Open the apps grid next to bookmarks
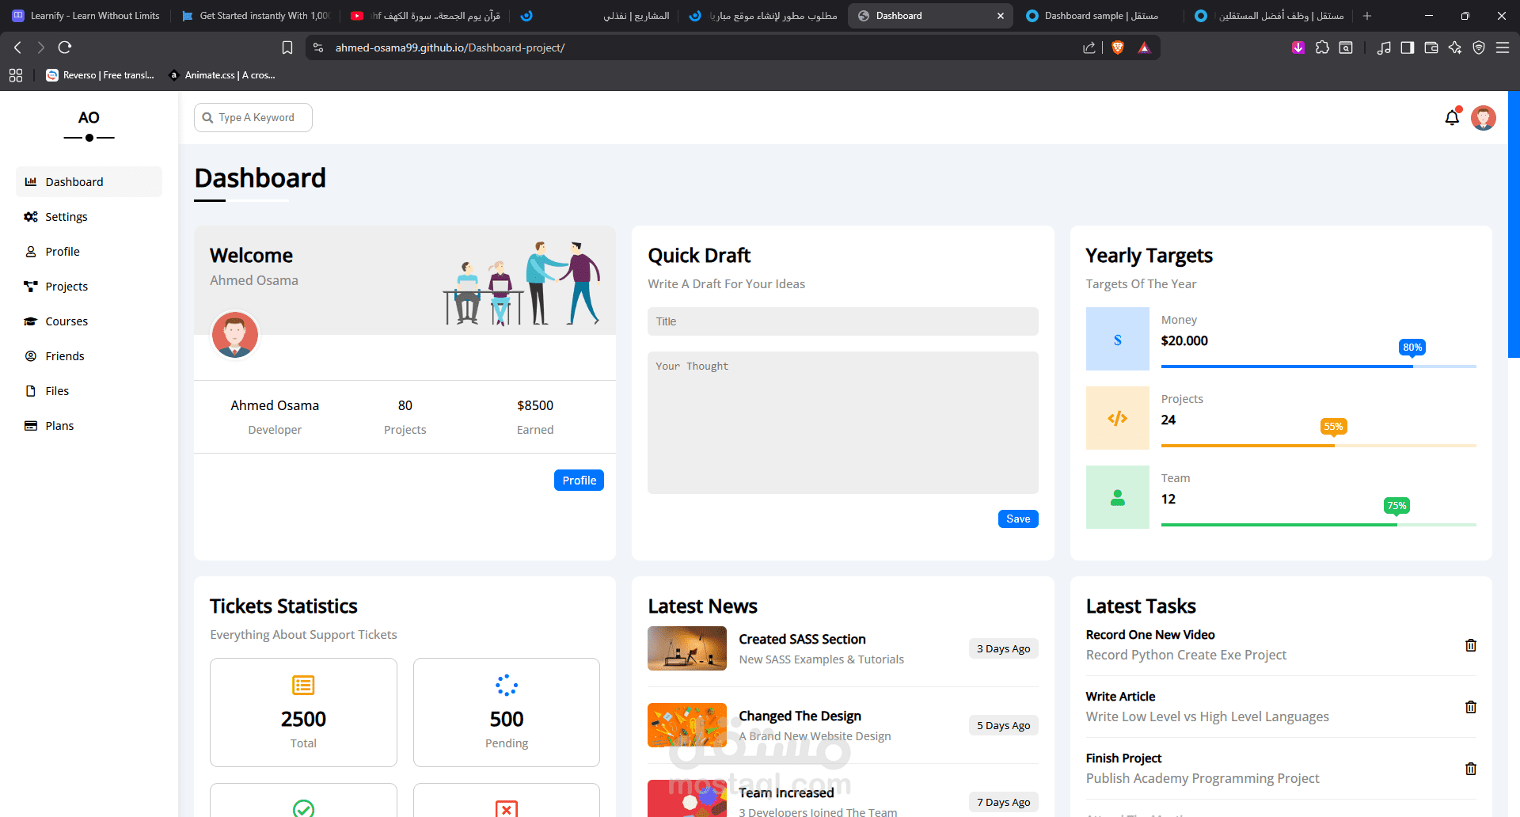 coord(16,75)
